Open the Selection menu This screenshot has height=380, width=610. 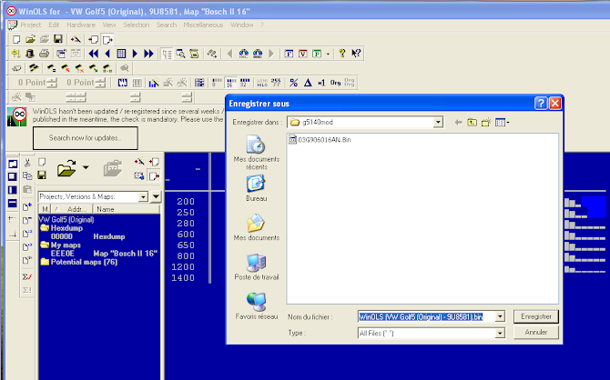(x=137, y=25)
